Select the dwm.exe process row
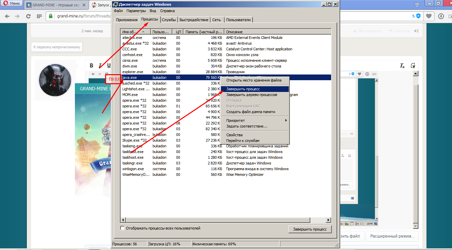The image size is (452, 250). [x=226, y=66]
